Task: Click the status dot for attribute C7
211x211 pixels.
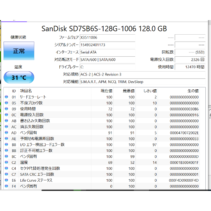Action: click(x=6, y=174)
